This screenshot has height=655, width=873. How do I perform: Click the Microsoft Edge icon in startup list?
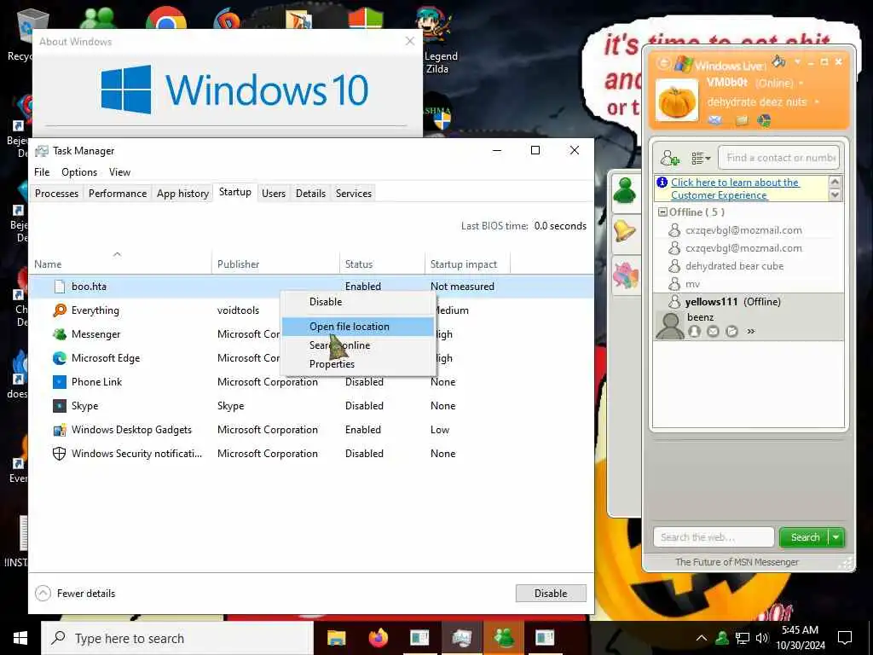tap(60, 358)
